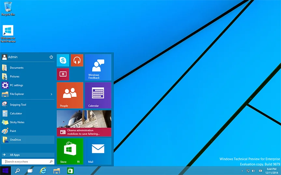Launch the Music headphones tile
Viewport: 281px width, 175px height.
77,60
